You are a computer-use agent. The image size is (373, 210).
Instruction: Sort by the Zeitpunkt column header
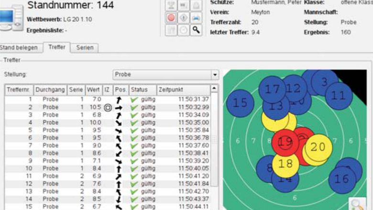pos(184,89)
